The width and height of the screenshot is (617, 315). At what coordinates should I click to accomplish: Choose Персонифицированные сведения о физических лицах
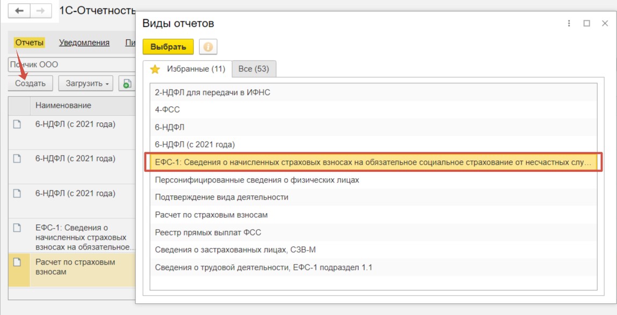coord(373,180)
